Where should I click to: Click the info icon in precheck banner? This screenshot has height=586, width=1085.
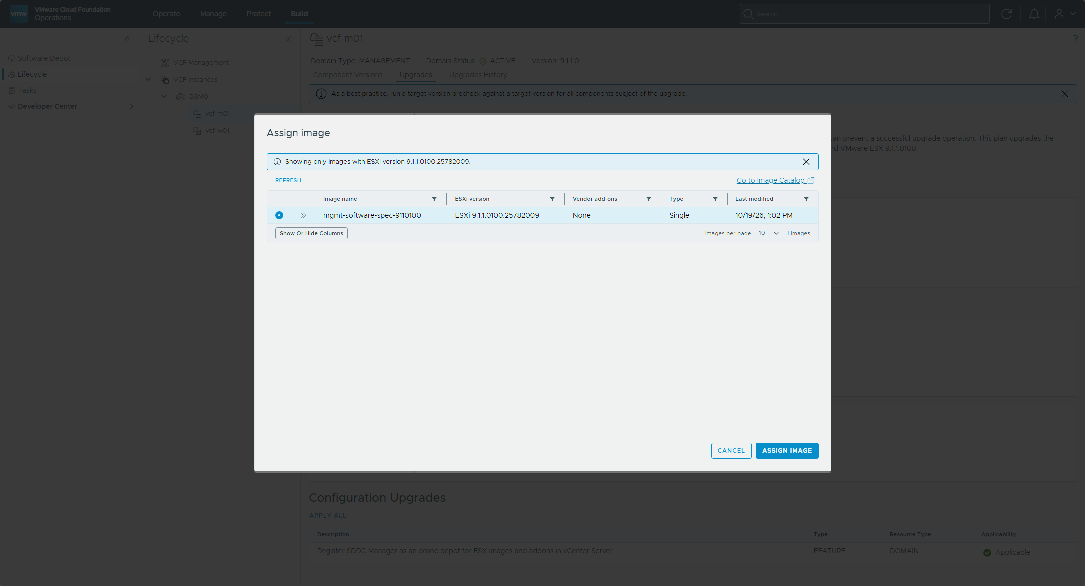[x=321, y=94]
